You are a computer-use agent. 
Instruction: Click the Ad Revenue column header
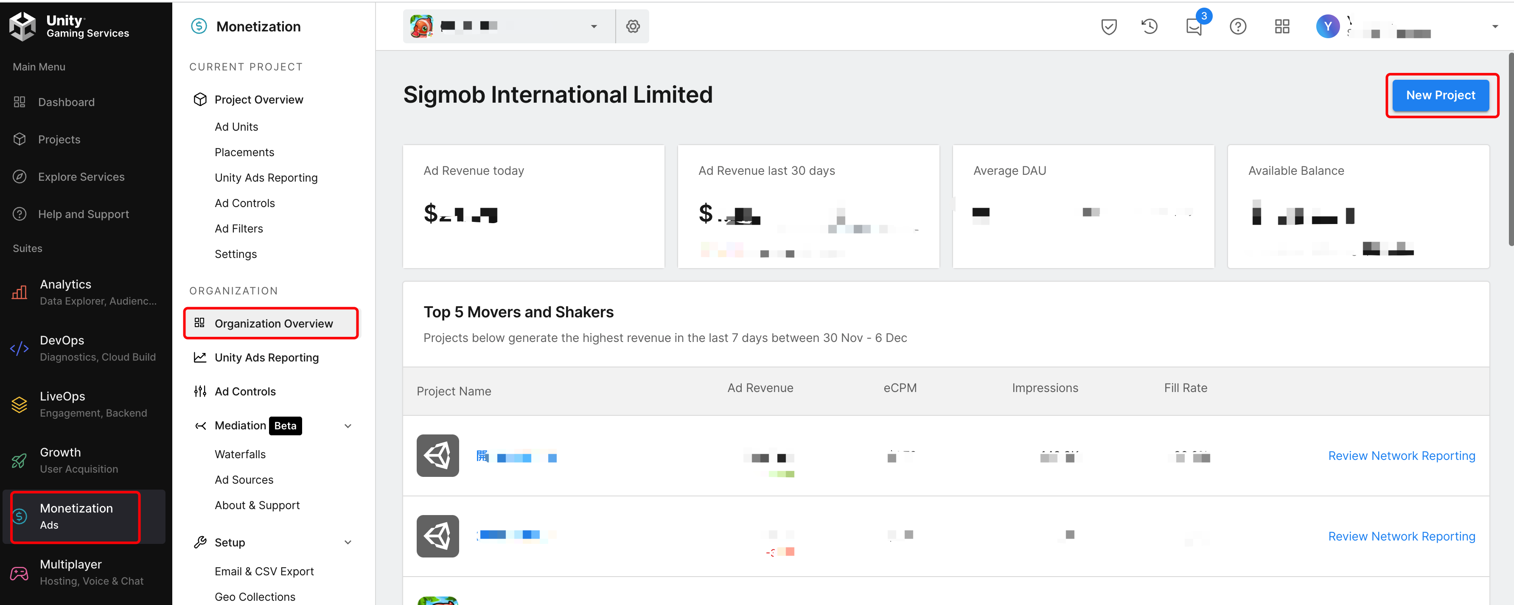(760, 388)
